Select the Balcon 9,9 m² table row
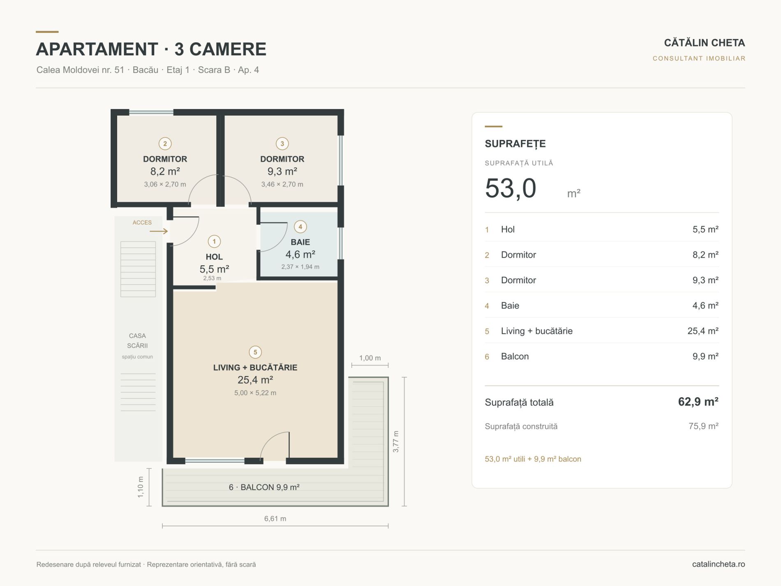The height and width of the screenshot is (586, 781). 601,357
